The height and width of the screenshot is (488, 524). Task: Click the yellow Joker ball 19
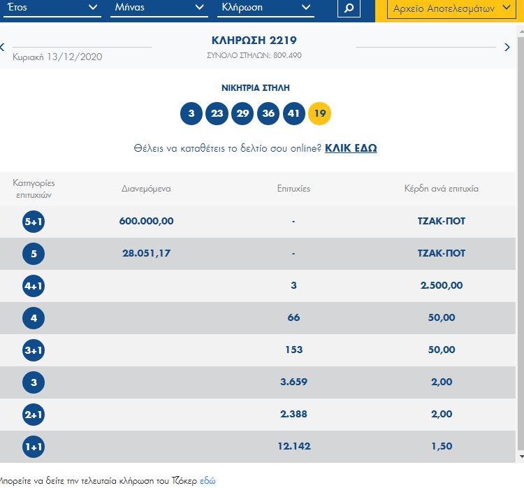point(320,113)
